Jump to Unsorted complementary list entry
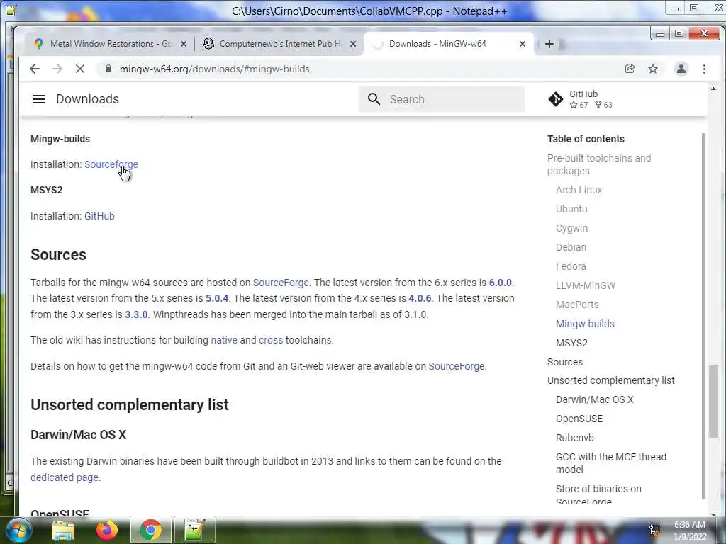This screenshot has height=544, width=726. (610, 380)
